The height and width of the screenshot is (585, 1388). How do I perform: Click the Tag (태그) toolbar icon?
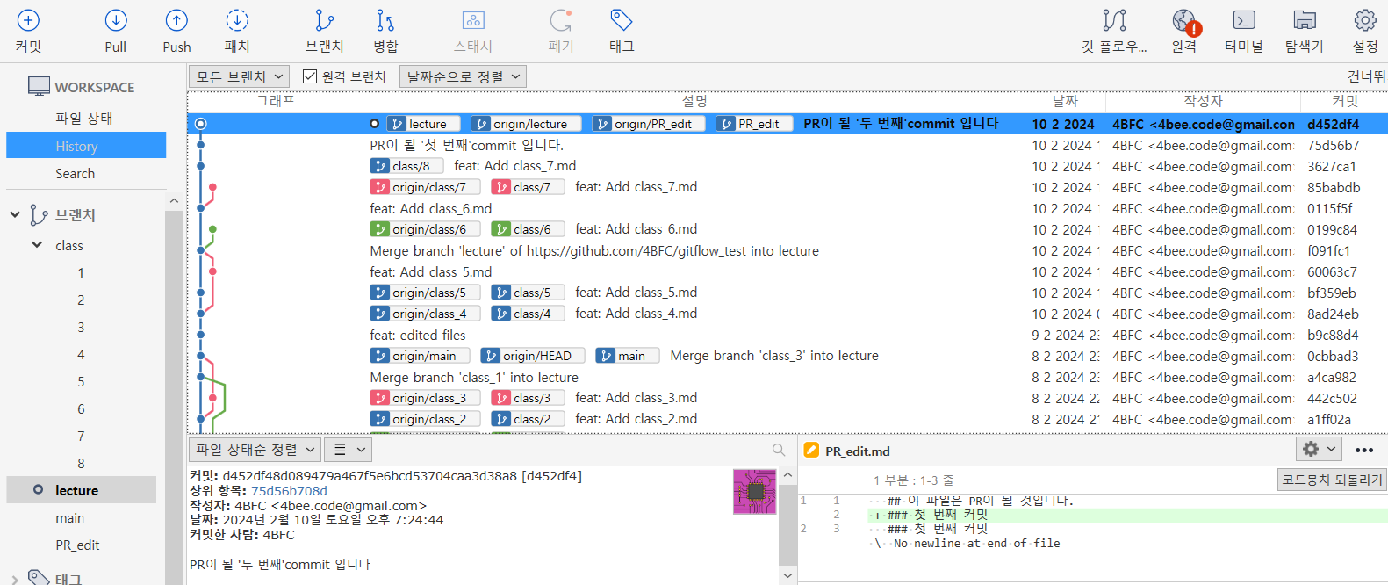click(x=622, y=20)
